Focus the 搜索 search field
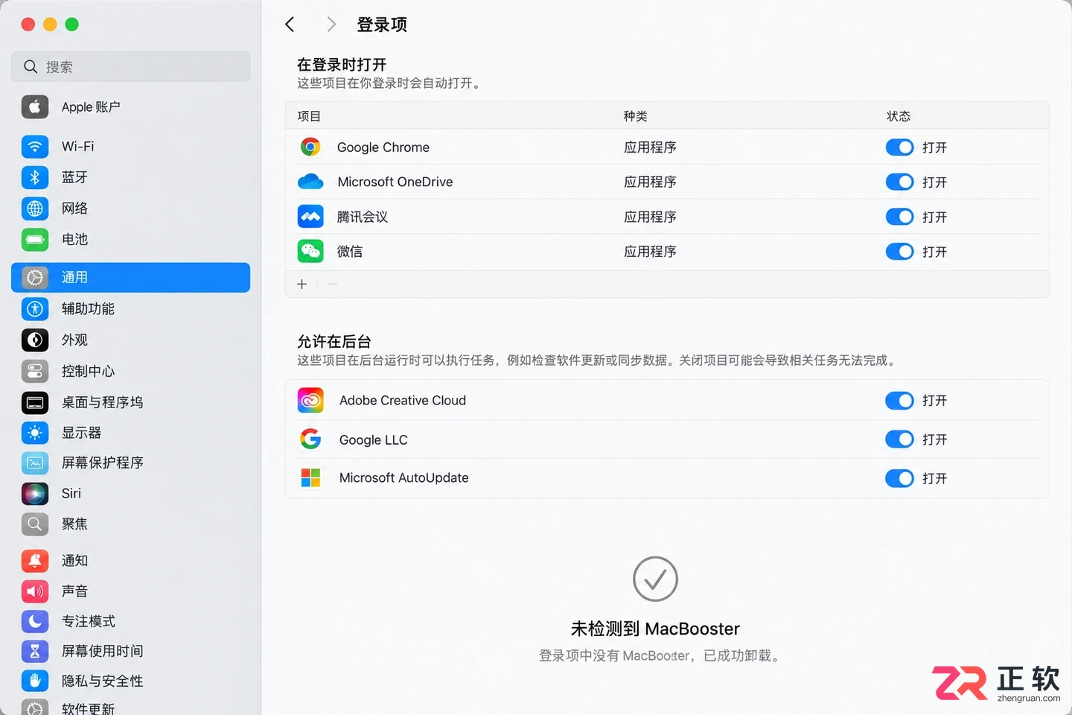The image size is (1072, 715). (x=130, y=66)
